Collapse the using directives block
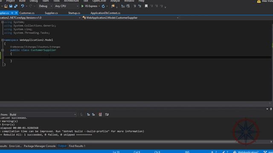This screenshot has width=273, height=153. pyautogui.click(x=3, y=22)
